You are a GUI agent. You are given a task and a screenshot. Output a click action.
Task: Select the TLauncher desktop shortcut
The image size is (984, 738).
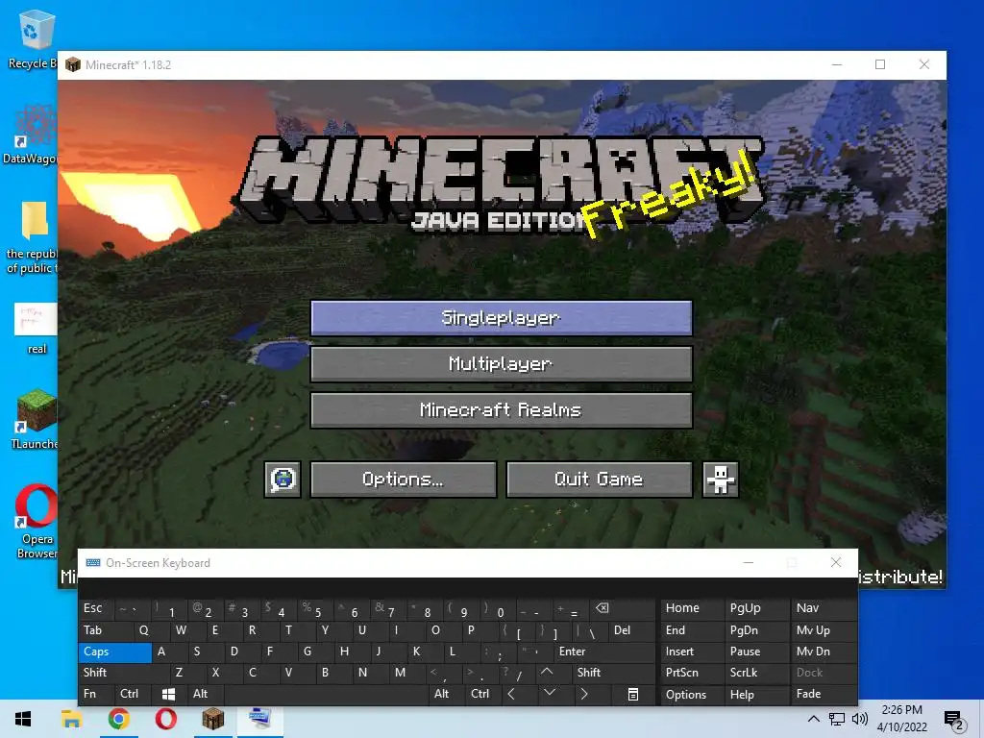pos(36,419)
